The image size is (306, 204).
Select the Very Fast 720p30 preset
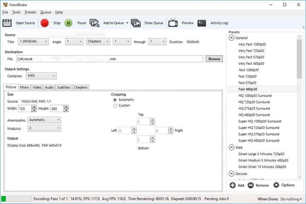pyautogui.click(x=251, y=51)
